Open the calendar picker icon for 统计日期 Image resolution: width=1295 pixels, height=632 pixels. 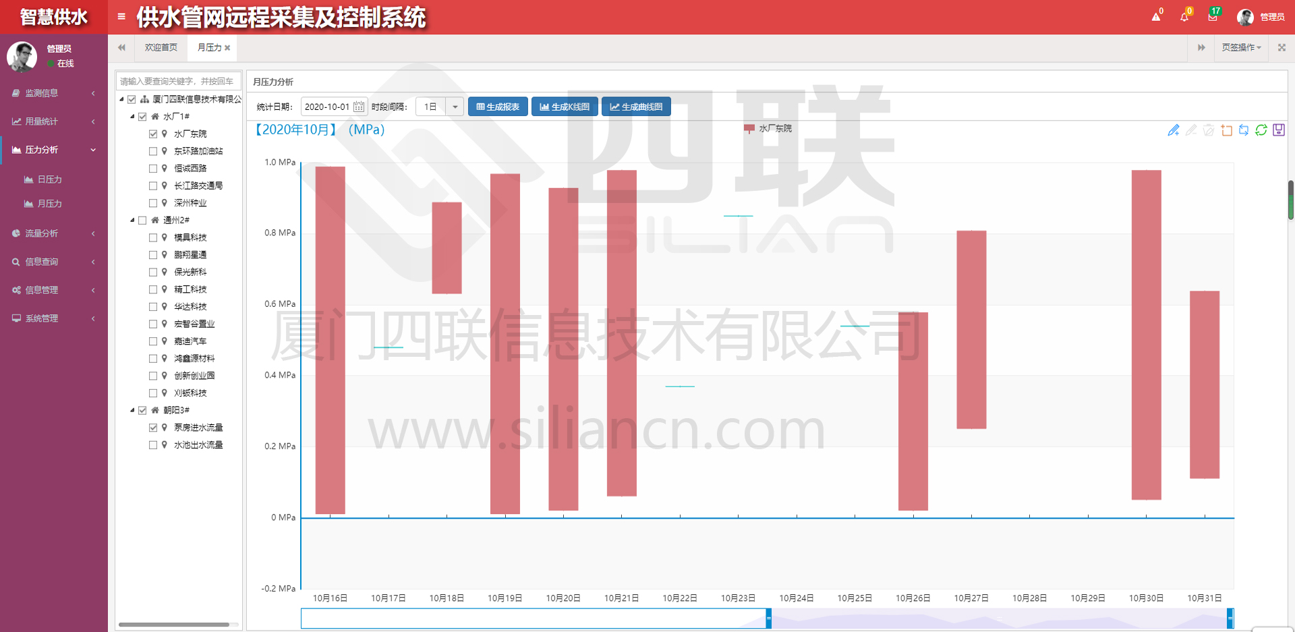[359, 107]
